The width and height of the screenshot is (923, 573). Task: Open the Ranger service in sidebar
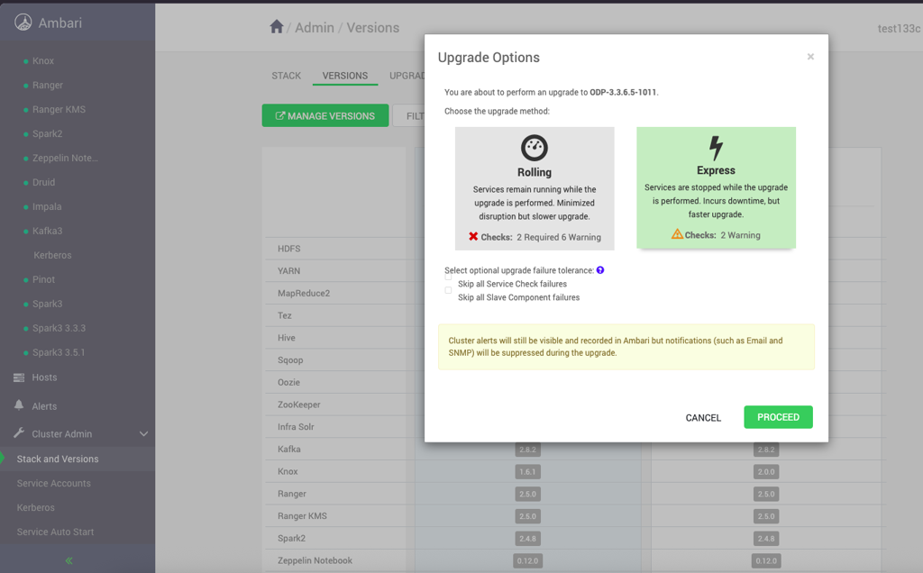[x=48, y=86]
